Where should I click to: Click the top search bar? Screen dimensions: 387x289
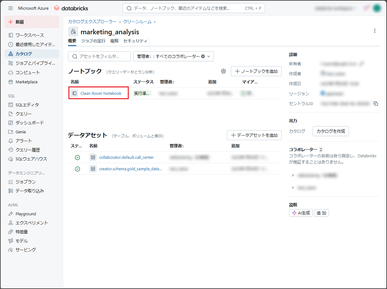(x=194, y=8)
